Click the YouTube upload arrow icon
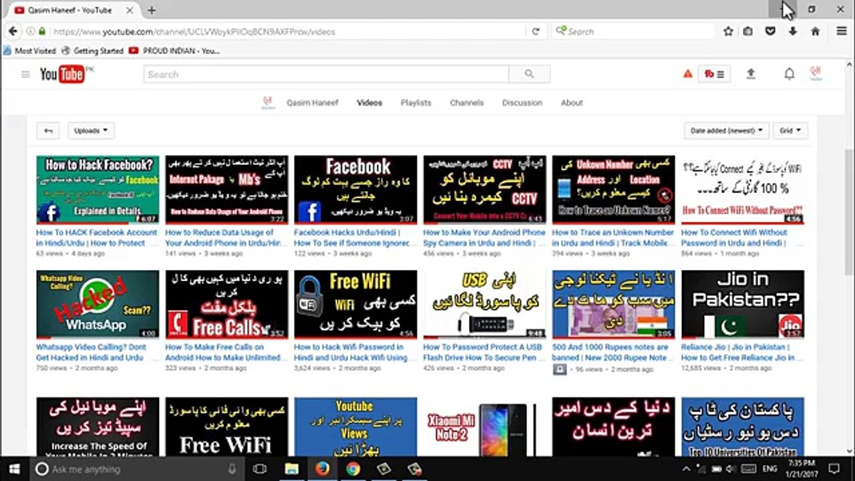 pyautogui.click(x=751, y=74)
